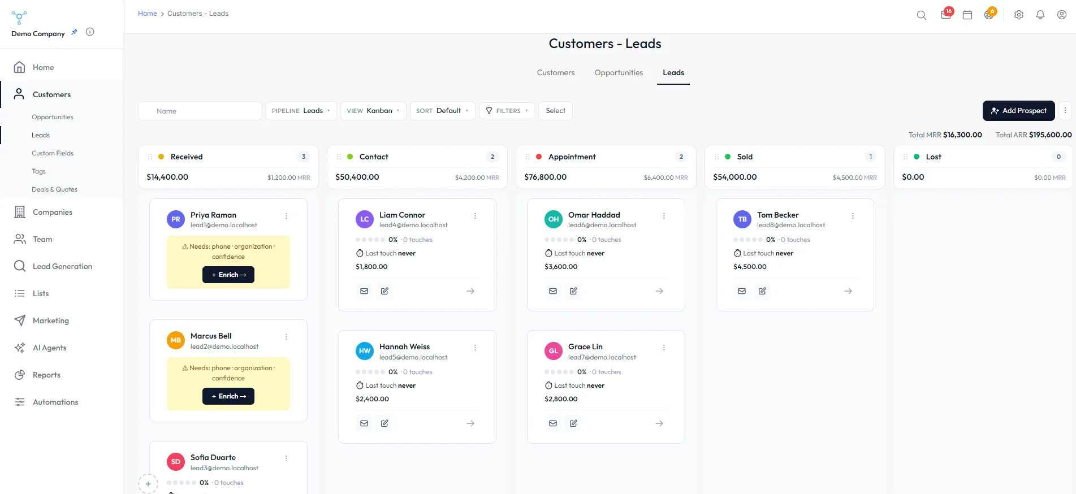Click the Select button in the toolbar

(555, 111)
